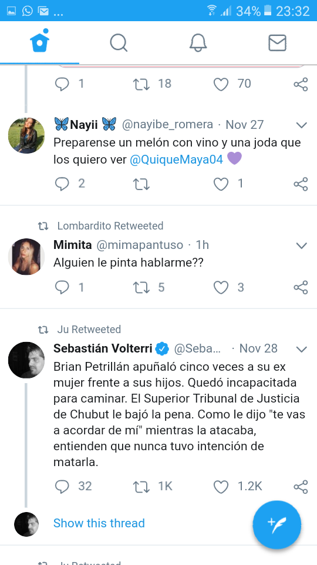This screenshot has width=317, height=565.
Task: Like Mimita's tweet
Action: 221,288
